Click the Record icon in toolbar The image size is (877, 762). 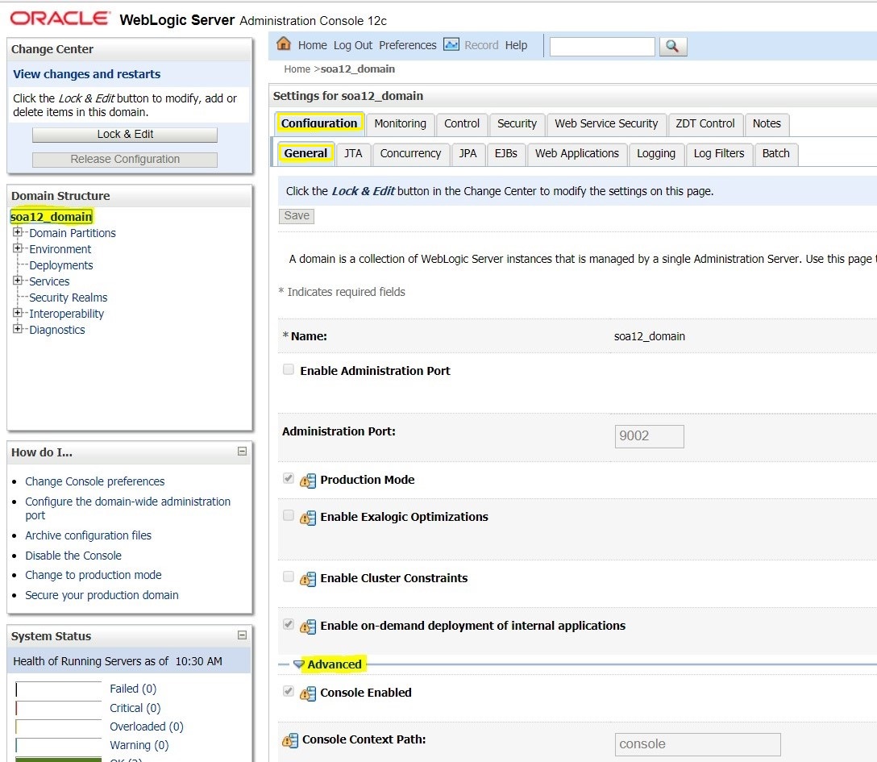[451, 45]
